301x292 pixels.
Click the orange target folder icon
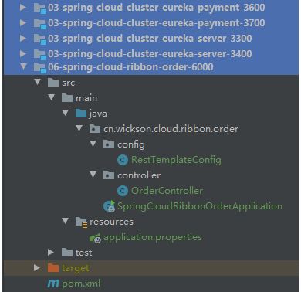pos(53,268)
